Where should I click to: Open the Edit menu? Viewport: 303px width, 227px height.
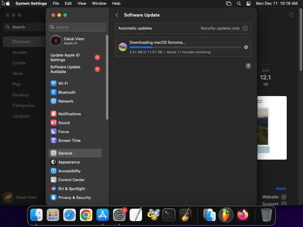68,4
